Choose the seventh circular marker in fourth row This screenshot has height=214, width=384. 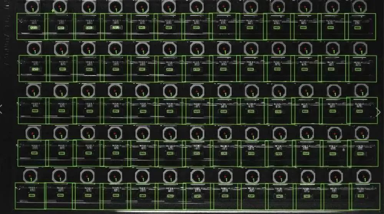pos(197,133)
